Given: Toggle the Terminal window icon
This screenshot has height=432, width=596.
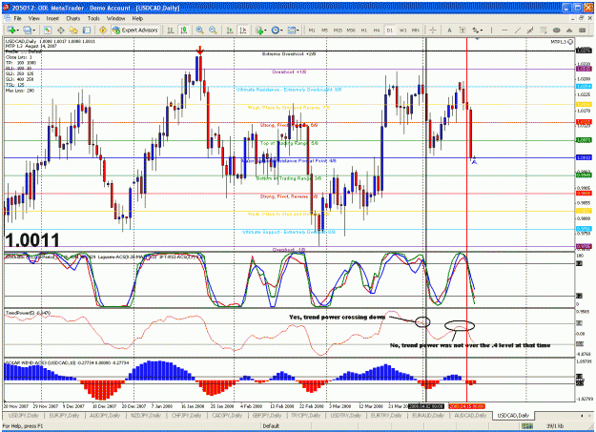Looking at the screenshot, I should coord(87,31).
